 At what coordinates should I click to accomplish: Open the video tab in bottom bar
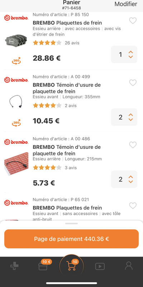pyautogui.click(x=100, y=266)
